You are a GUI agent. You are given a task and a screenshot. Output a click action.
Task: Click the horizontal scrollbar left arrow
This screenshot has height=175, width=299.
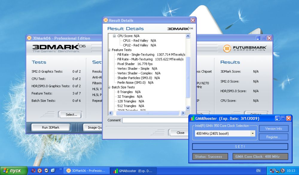(111, 113)
